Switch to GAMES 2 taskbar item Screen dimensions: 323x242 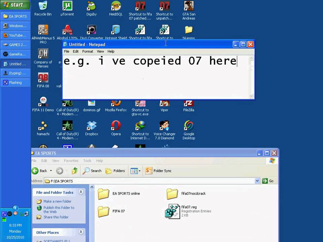(x=15, y=45)
